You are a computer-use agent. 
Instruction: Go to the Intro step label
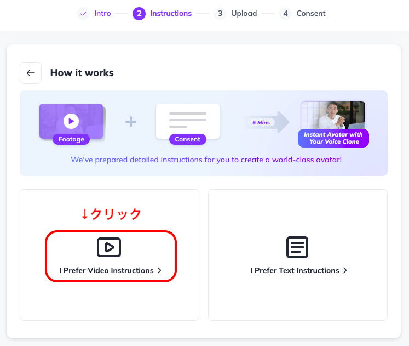102,13
